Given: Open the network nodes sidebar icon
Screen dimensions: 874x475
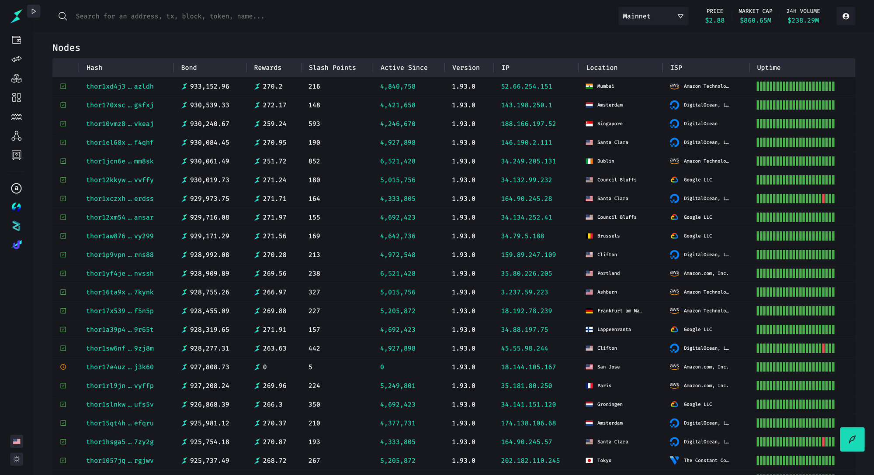Looking at the screenshot, I should (16, 136).
